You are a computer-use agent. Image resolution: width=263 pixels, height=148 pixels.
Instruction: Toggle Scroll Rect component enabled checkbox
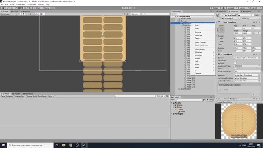click(x=222, y=55)
